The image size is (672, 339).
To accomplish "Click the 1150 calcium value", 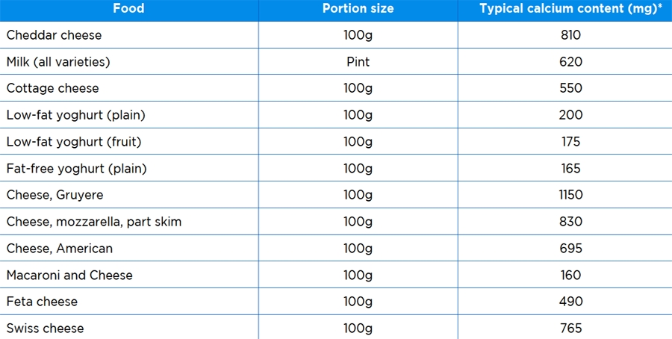I will tap(570, 195).
